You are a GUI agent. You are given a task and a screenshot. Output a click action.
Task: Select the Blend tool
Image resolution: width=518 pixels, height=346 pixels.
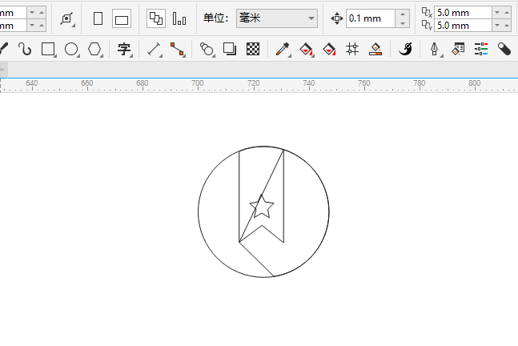point(207,49)
